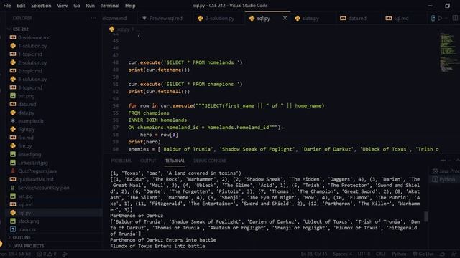The height and width of the screenshot is (258, 460).
Task: Open data.md in the explorer
Action: point(27,104)
